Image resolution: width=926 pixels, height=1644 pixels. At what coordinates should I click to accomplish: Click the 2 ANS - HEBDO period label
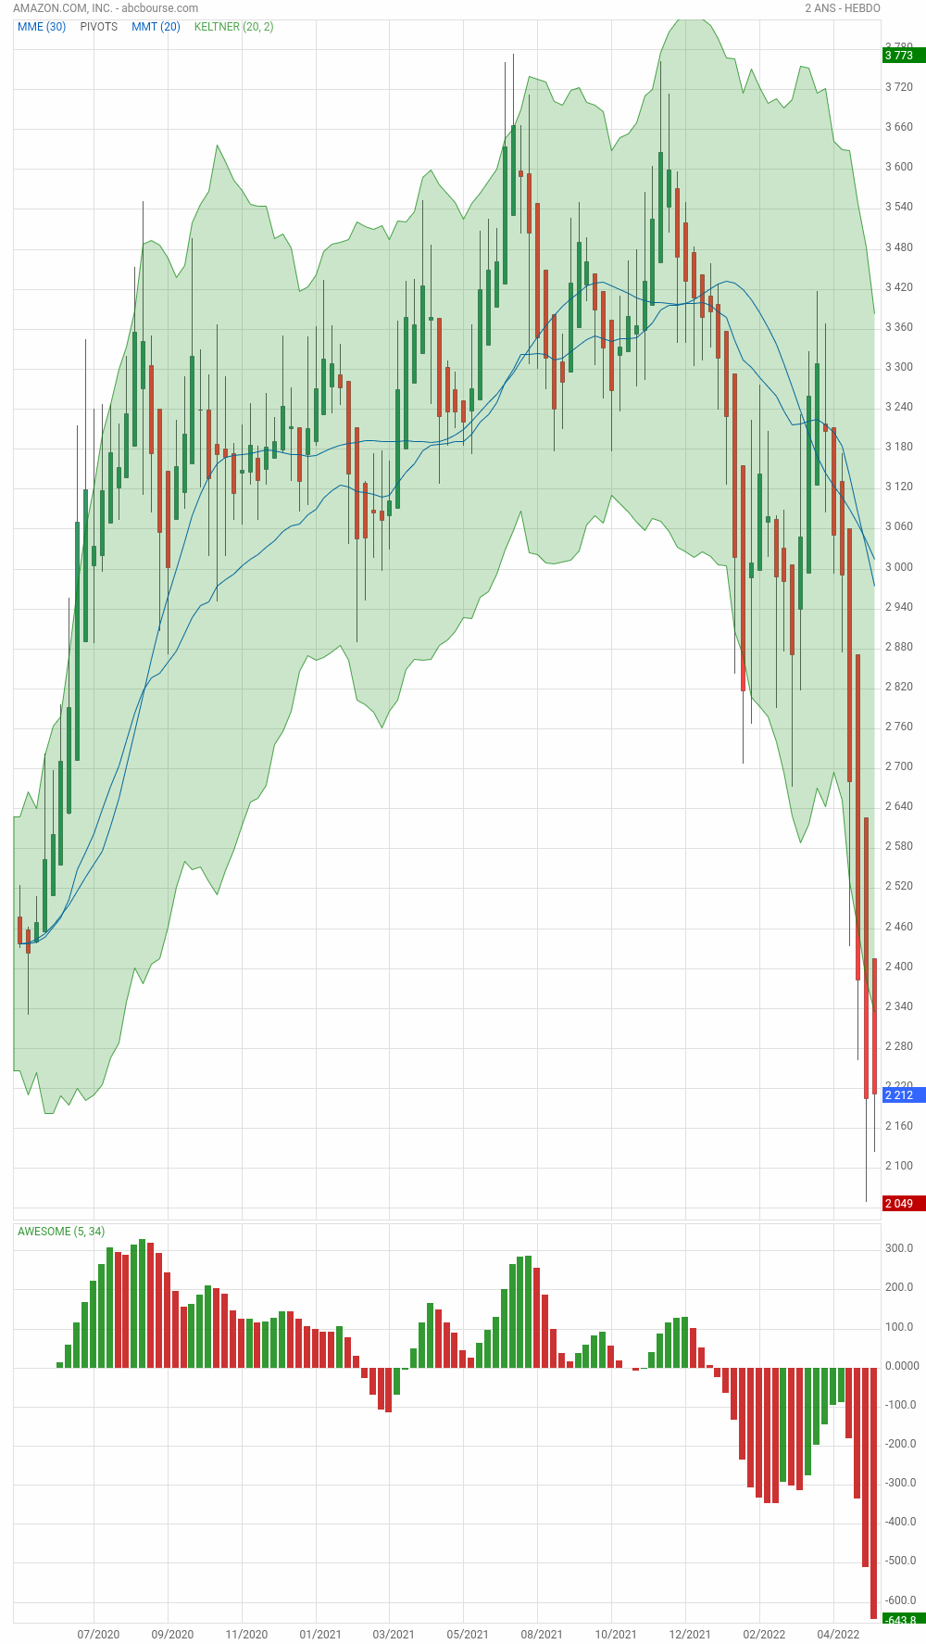click(843, 8)
